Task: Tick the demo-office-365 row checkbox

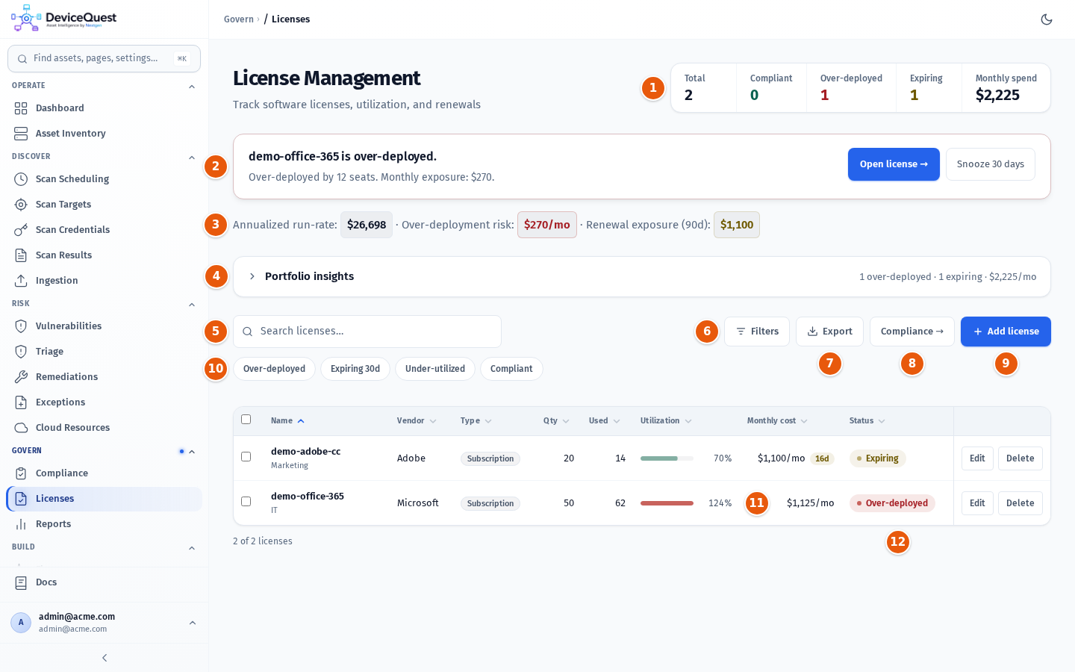Action: [x=246, y=502]
